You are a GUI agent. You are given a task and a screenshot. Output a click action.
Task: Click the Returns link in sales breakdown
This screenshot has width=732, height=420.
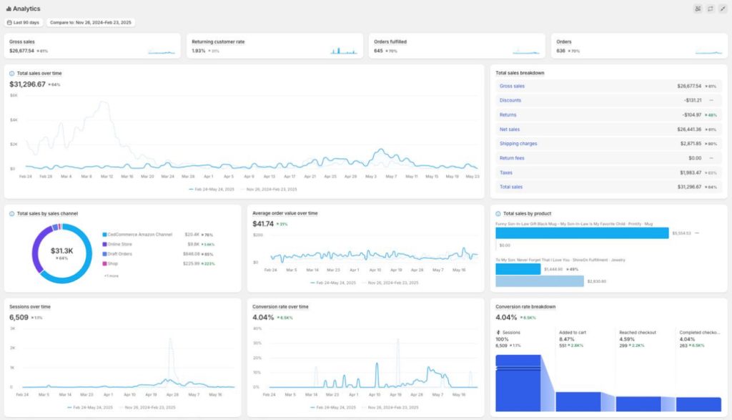[508, 114]
